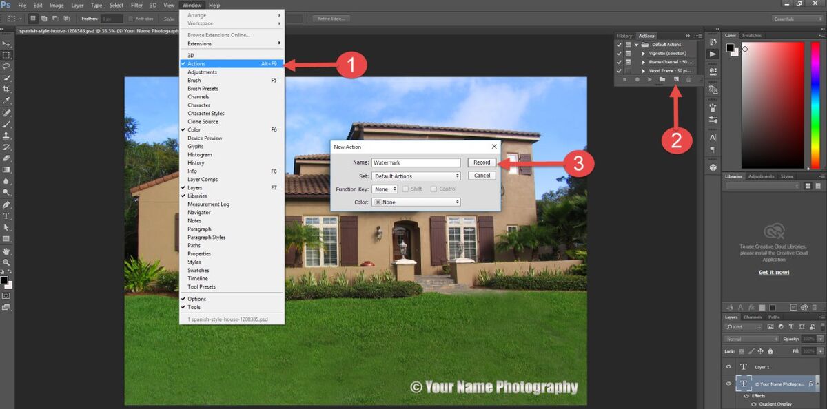Open the Color dropdown showing None
827x409 pixels.
416,202
